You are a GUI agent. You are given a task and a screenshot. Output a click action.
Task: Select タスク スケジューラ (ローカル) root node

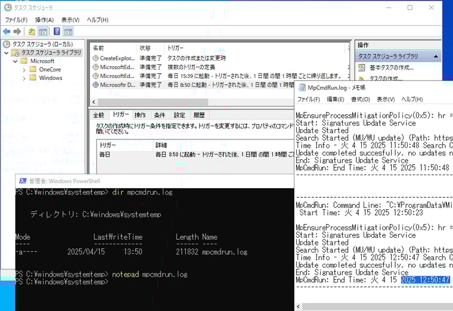[42, 44]
